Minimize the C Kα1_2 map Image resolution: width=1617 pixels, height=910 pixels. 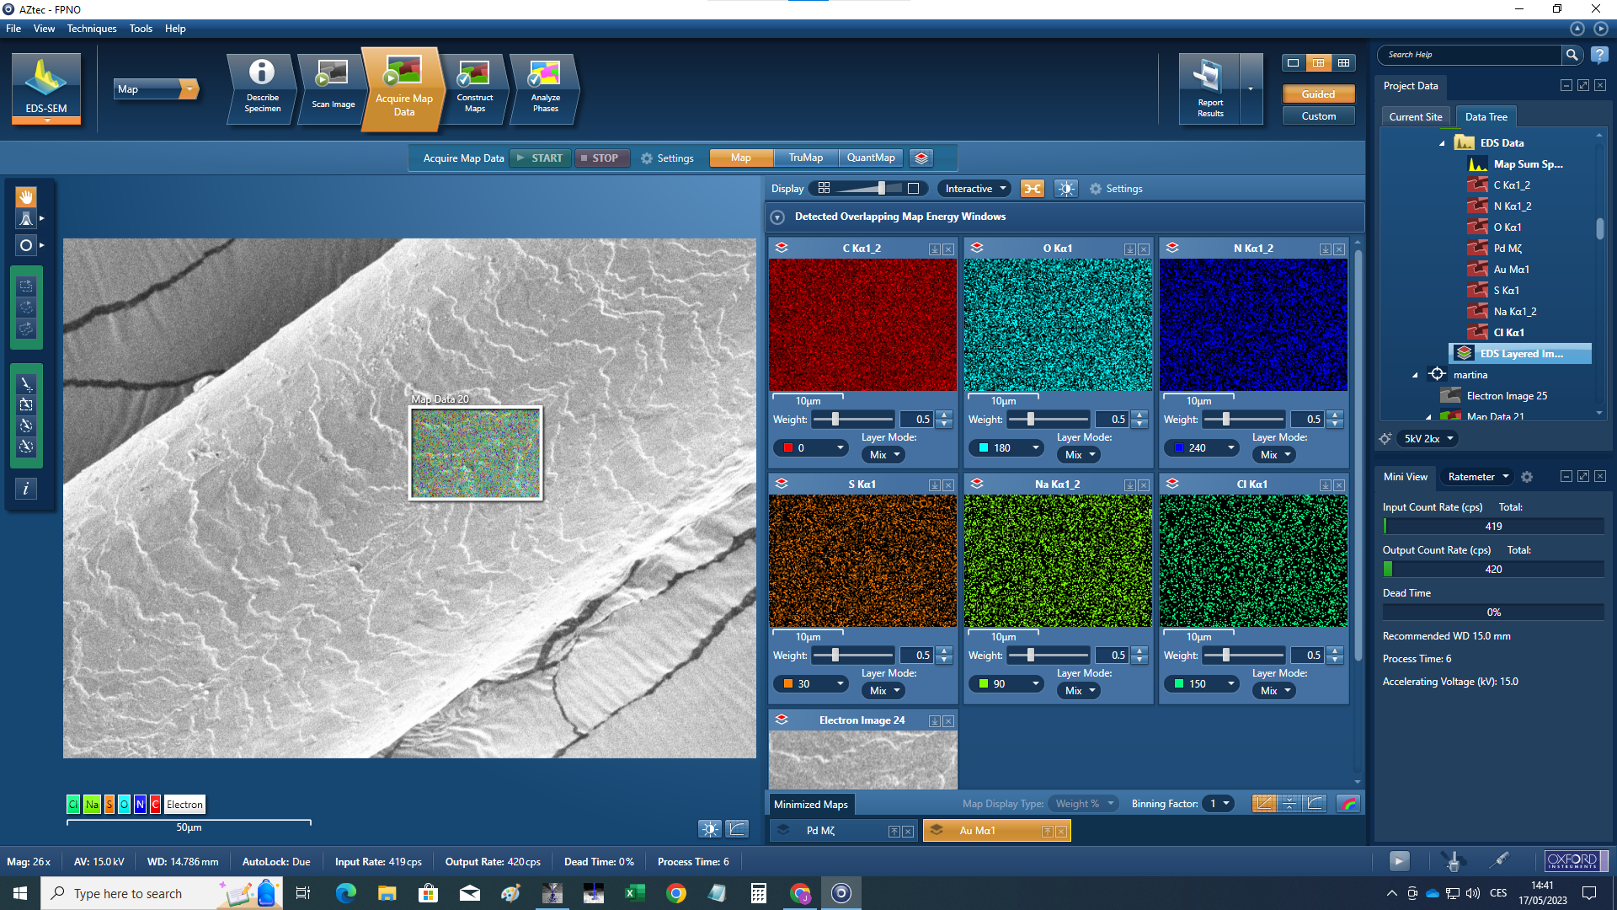click(935, 249)
